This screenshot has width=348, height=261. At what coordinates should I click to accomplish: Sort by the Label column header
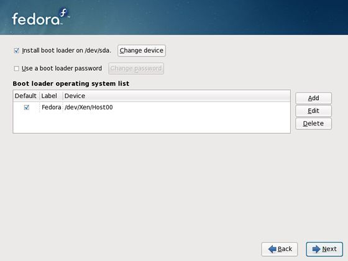click(51, 96)
